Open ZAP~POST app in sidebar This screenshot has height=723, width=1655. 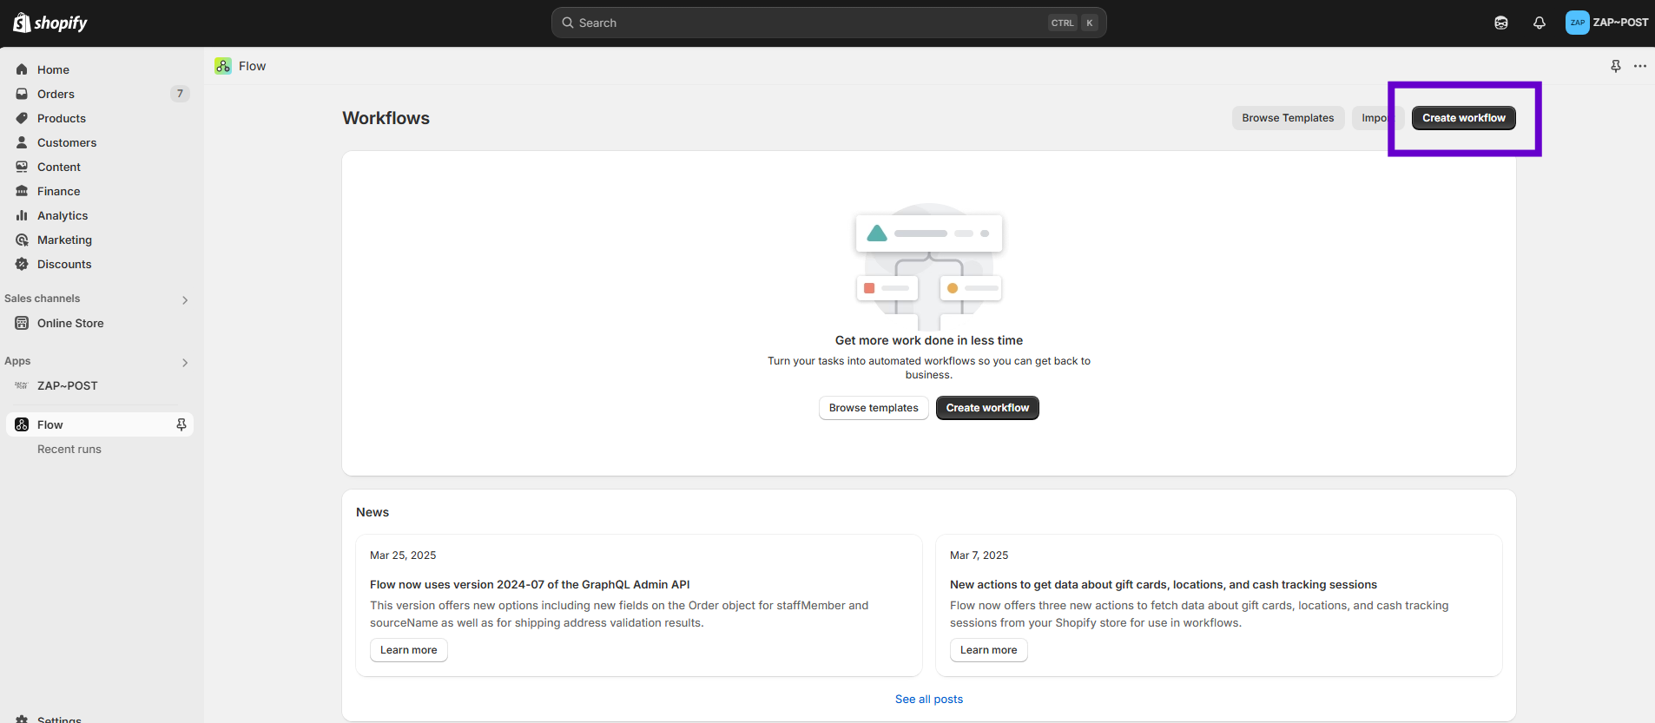[67, 385]
